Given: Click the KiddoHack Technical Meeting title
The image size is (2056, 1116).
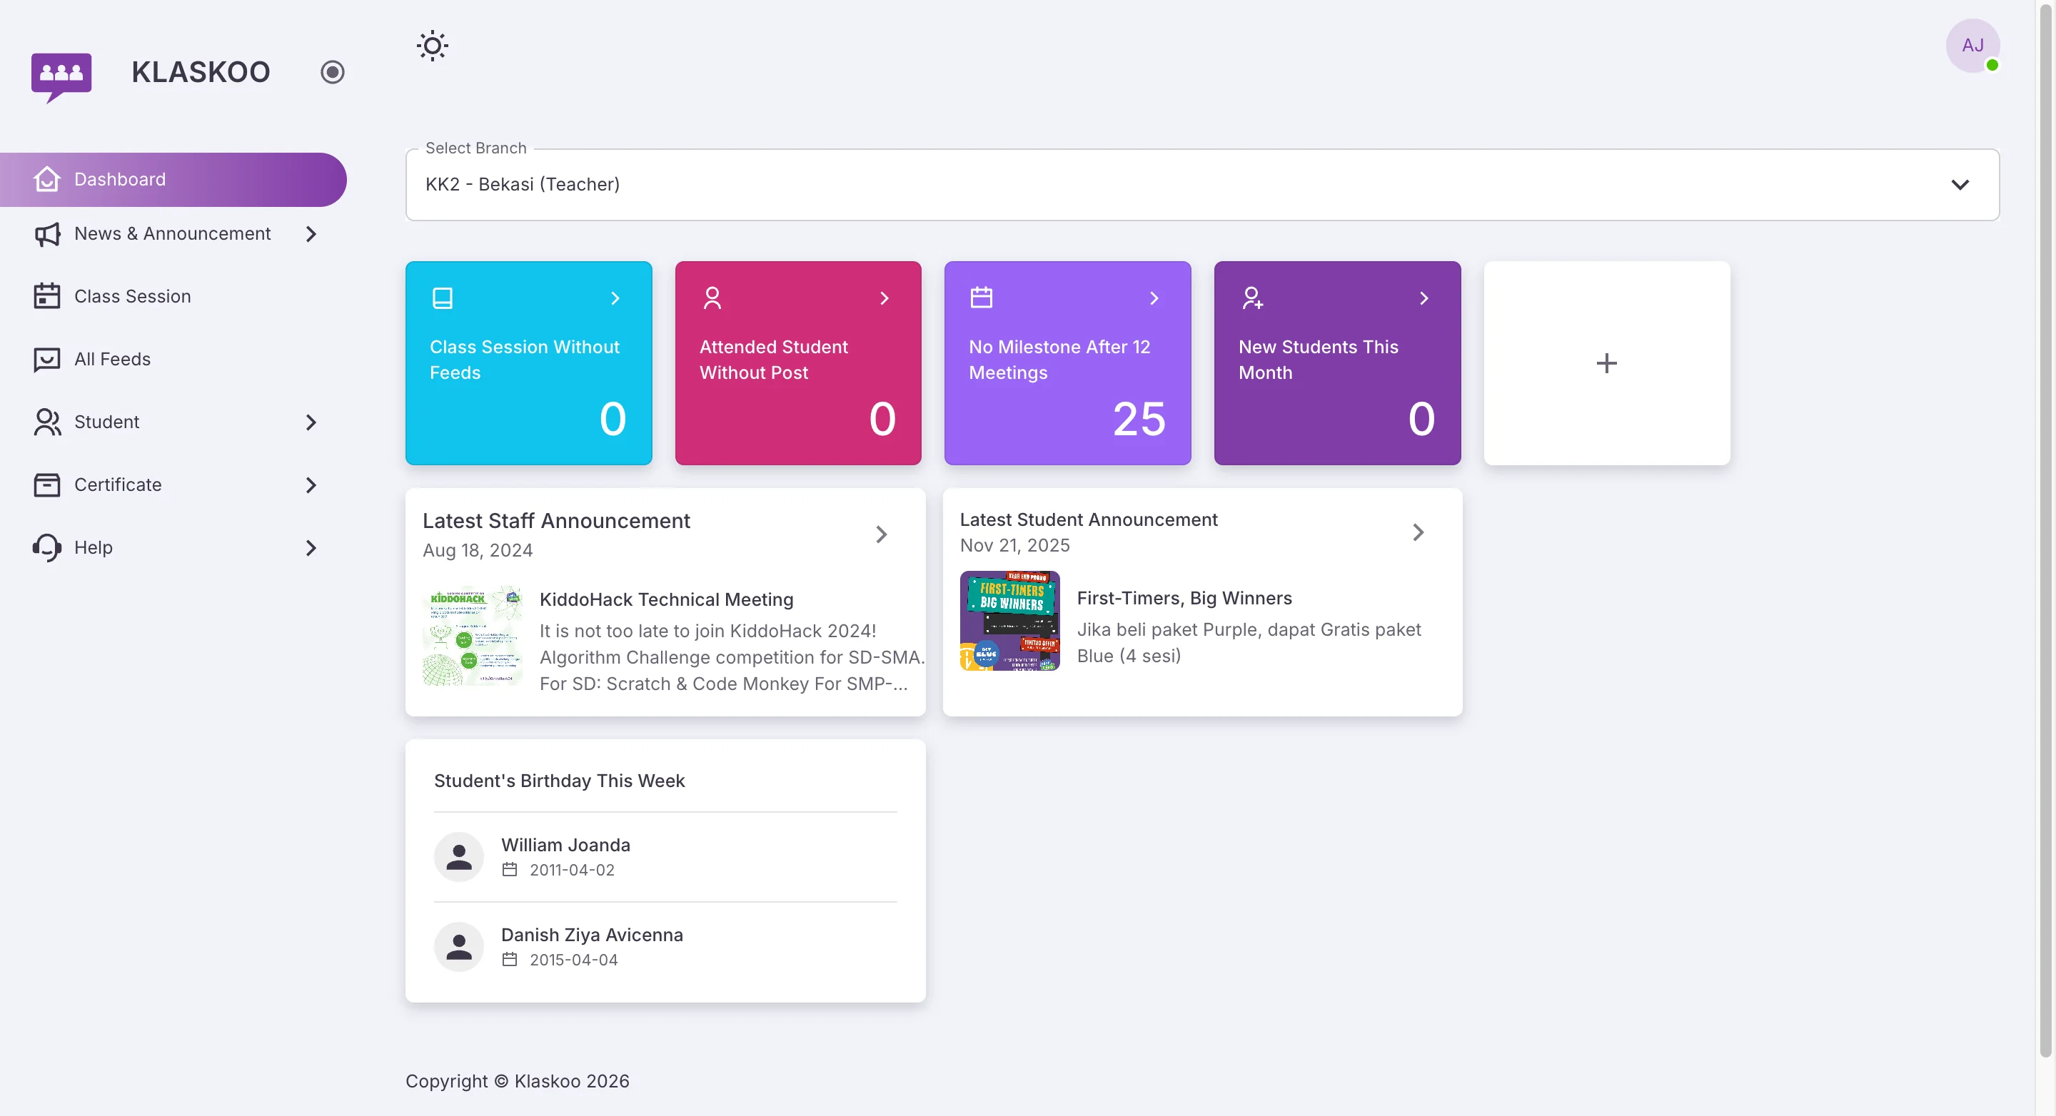Looking at the screenshot, I should click(x=665, y=599).
